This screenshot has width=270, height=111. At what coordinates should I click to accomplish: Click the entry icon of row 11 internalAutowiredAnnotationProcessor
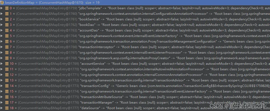coord(7,69)
